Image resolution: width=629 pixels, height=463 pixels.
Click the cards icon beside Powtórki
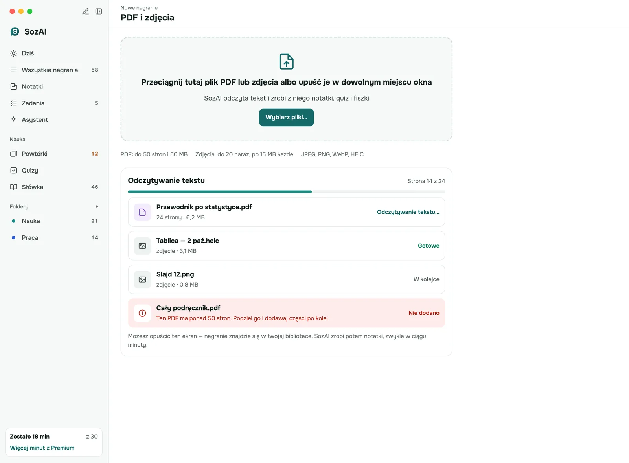[13, 154]
